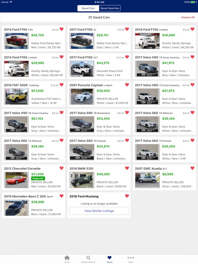This screenshot has width=198, height=264.
Task: Tap heart on $36,204 S60 T5 Premier
Action: pyautogui.click(x=192, y=140)
